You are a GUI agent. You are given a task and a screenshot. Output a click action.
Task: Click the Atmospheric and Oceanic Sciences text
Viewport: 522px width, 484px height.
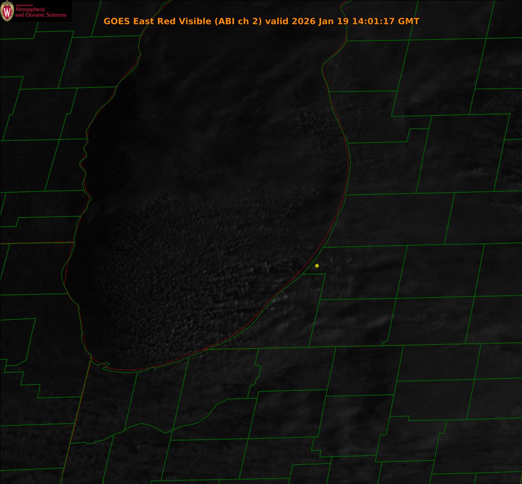tap(40, 12)
